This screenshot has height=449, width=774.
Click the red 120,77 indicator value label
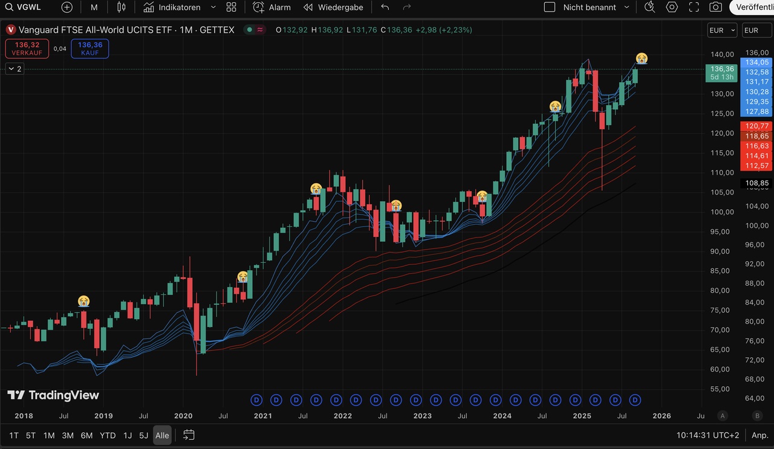tap(756, 126)
